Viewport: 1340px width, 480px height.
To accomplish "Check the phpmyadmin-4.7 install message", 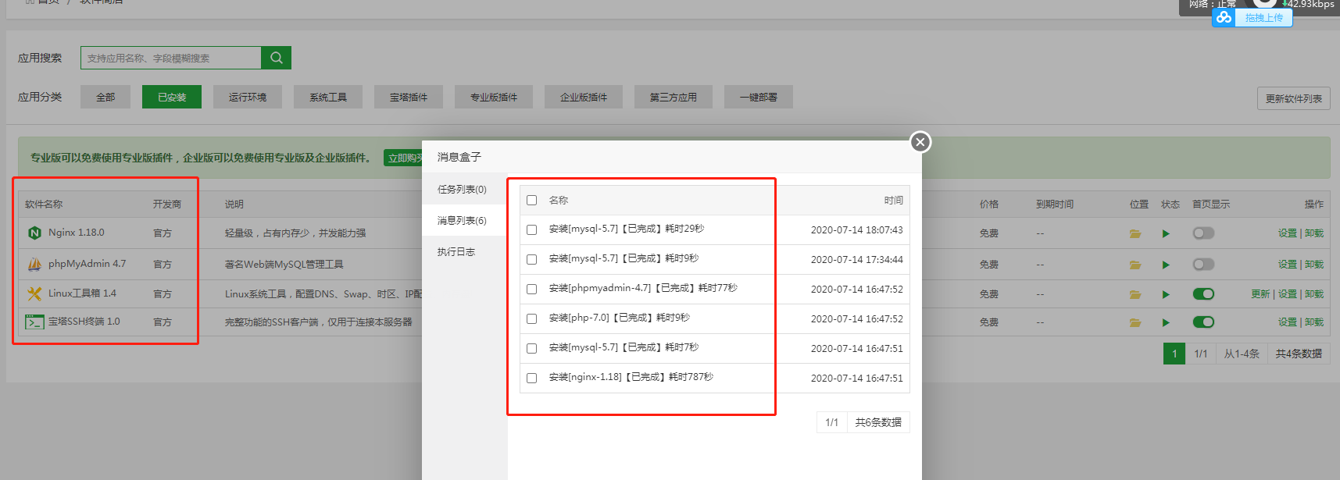I will tap(532, 290).
